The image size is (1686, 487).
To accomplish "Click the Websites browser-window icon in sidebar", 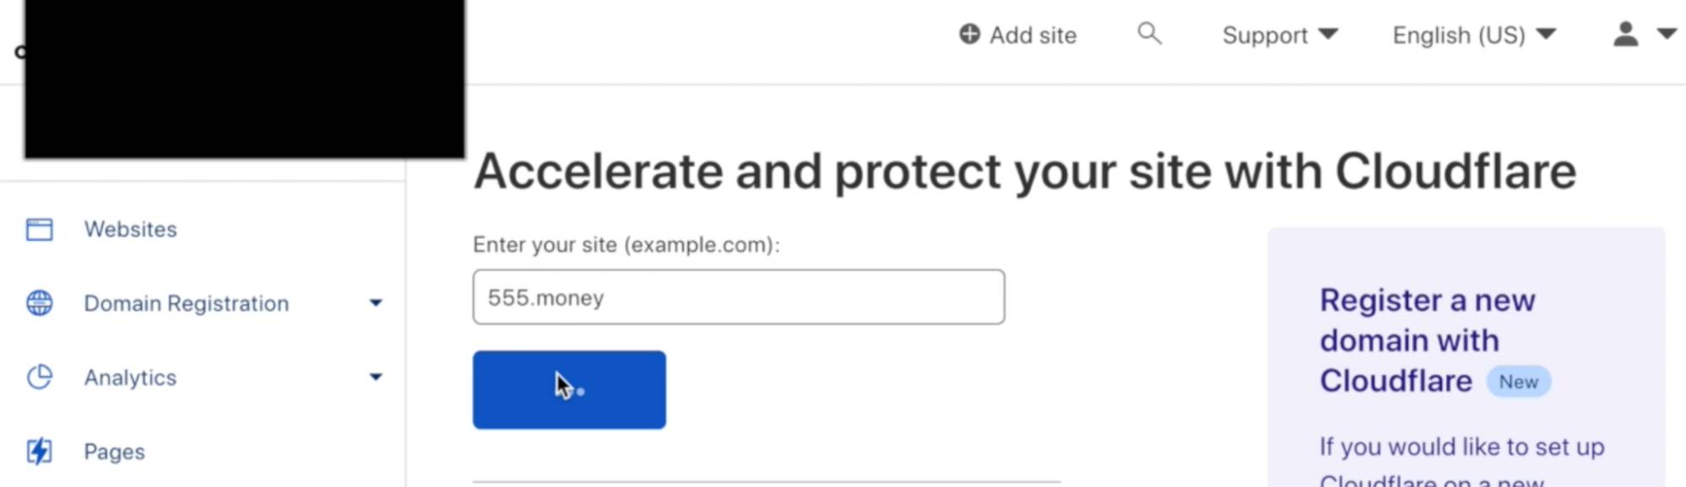I will coord(39,229).
